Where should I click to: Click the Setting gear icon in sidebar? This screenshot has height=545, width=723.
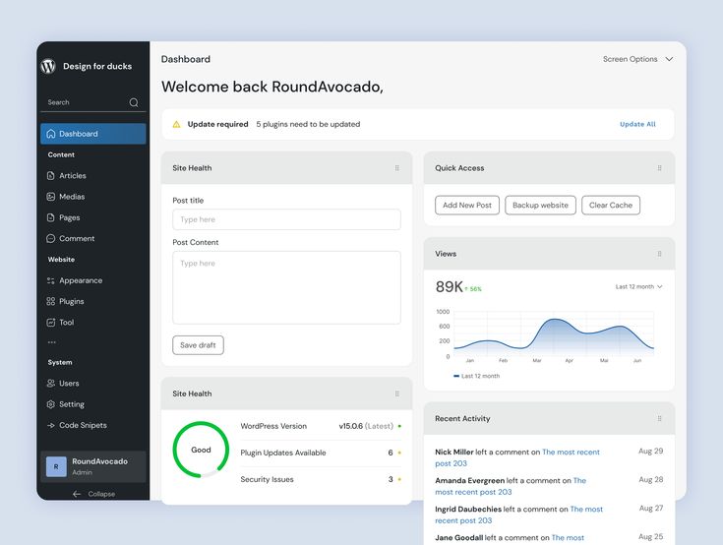click(51, 404)
